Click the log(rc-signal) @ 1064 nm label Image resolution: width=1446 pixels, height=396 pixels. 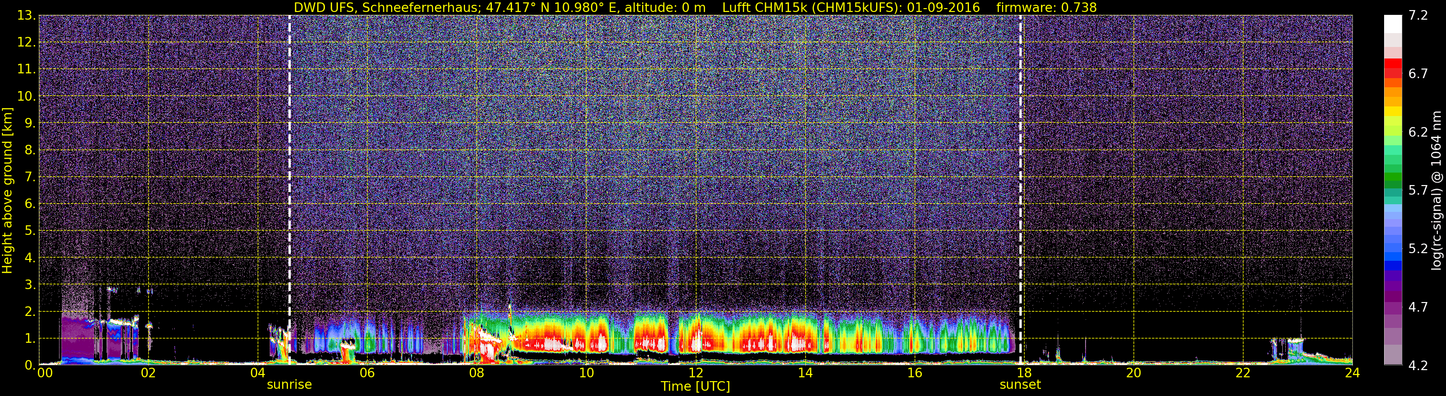click(1436, 190)
